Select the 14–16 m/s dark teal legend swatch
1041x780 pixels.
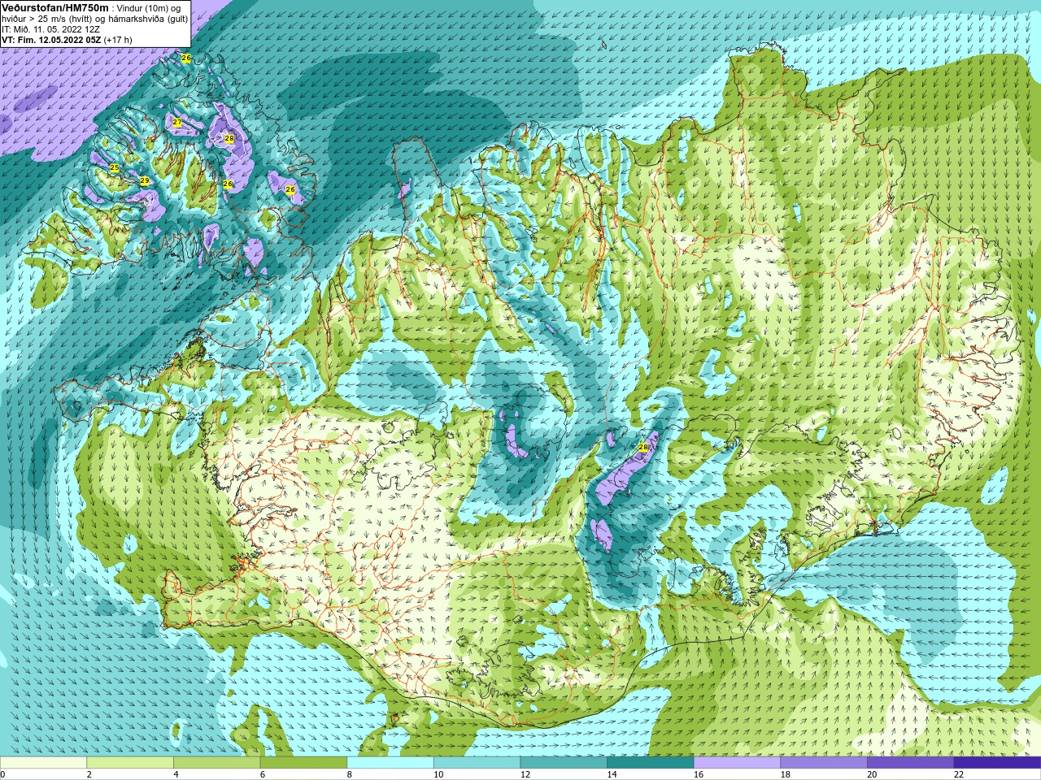click(x=650, y=763)
